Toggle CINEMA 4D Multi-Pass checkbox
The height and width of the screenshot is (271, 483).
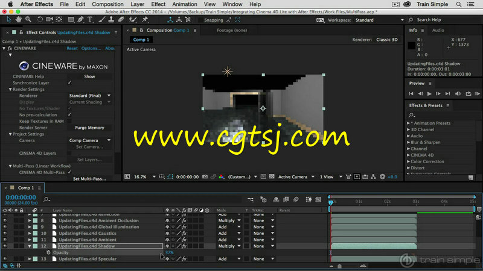(69, 172)
